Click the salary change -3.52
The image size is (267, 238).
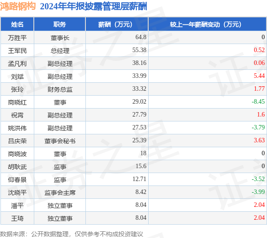pyautogui.click(x=258, y=179)
